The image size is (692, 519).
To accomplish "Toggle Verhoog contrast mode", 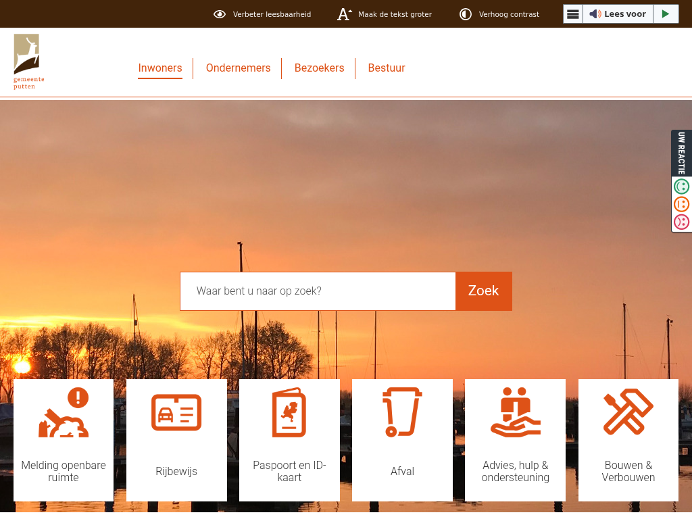I will pyautogui.click(x=499, y=14).
